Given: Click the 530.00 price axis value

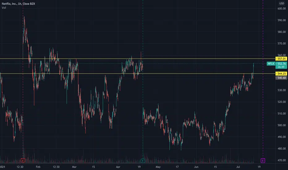Looking at the screenshot, I should [x=282, y=90].
